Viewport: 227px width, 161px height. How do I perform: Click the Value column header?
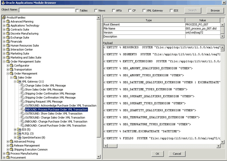[x=203, y=20]
